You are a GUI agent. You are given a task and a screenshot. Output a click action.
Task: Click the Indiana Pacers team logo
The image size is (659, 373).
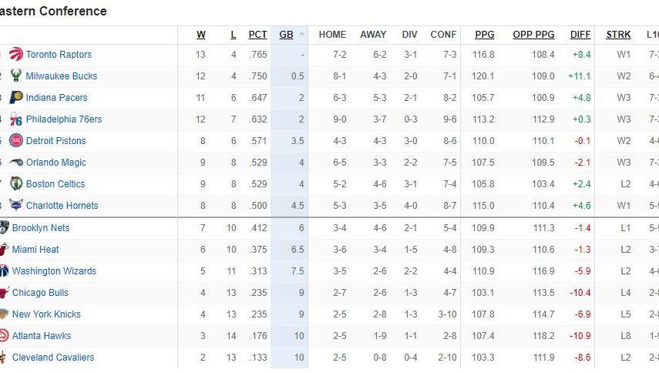[x=16, y=98]
